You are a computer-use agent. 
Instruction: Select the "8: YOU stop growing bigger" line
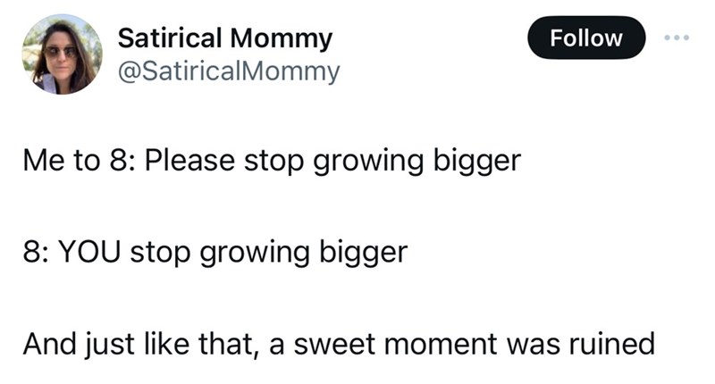213,252
